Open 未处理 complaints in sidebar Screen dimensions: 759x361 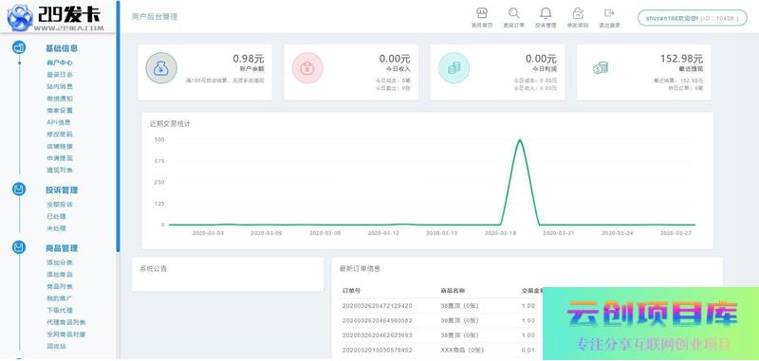tap(56, 228)
